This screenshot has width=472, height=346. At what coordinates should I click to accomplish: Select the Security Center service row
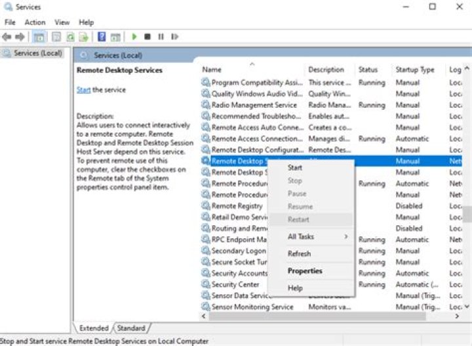coord(235,285)
